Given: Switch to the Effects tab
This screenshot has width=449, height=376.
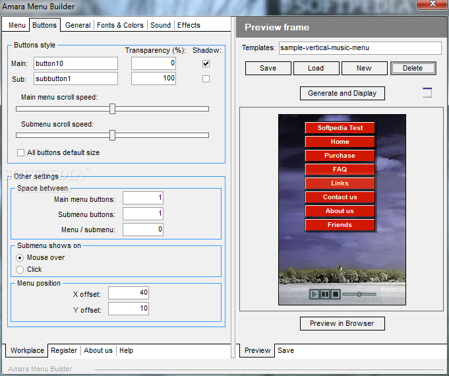Looking at the screenshot, I should pyautogui.click(x=189, y=25).
